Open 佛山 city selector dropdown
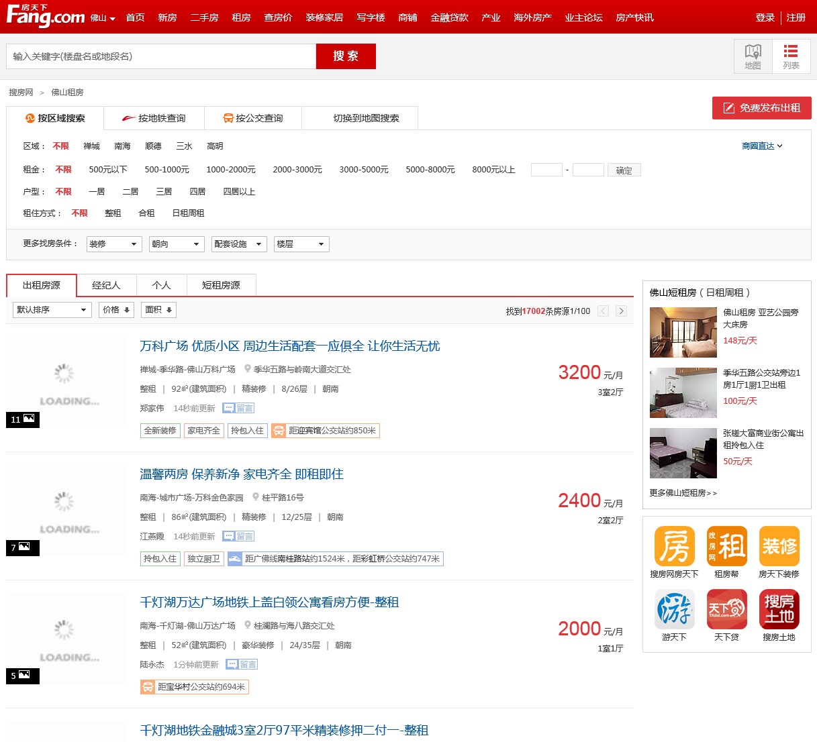Image resolution: width=817 pixels, height=742 pixels. 103,18
